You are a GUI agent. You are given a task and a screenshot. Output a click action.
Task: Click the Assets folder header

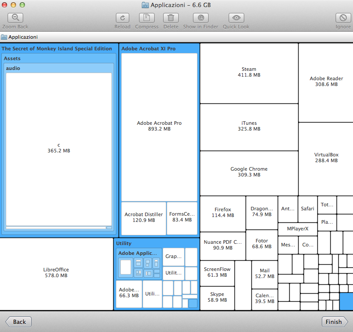[x=12, y=58]
